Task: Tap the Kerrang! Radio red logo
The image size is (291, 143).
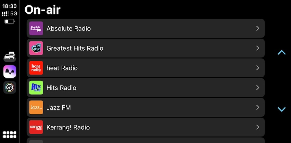Action: 36,127
